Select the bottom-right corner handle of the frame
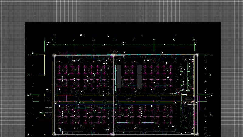 coord(197,134)
